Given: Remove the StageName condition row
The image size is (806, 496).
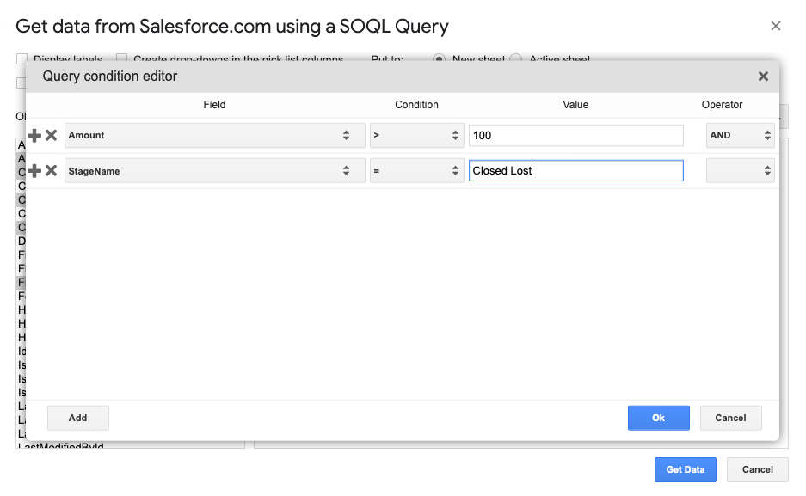Looking at the screenshot, I should (51, 170).
